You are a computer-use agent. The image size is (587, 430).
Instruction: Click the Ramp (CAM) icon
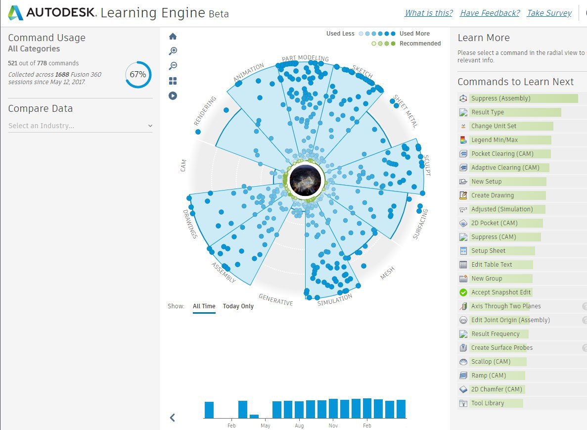(x=463, y=376)
